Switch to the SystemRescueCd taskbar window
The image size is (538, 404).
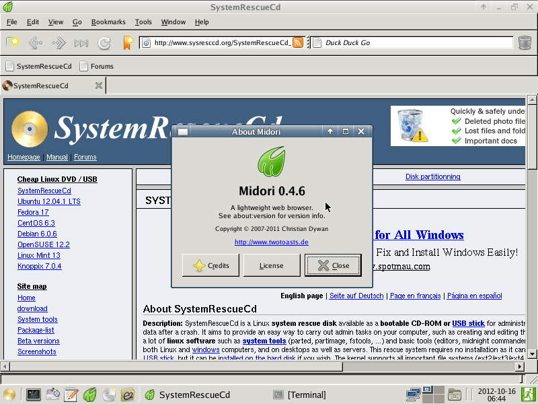point(188,395)
